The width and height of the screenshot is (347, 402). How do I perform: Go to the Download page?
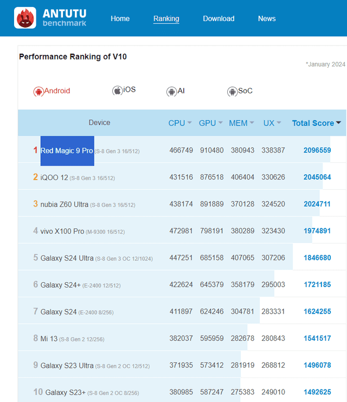[219, 18]
